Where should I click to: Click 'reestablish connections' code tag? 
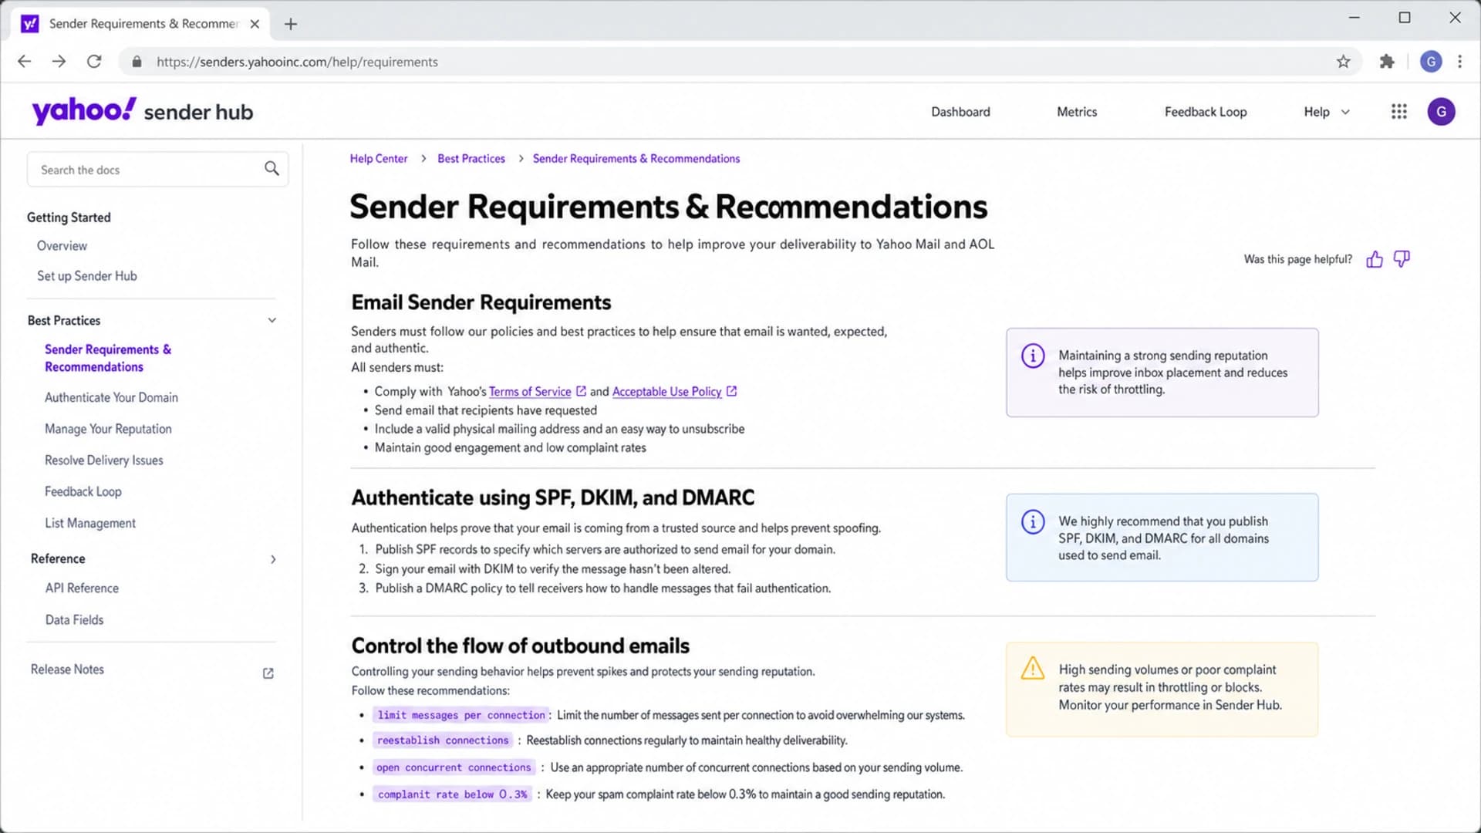pos(443,740)
